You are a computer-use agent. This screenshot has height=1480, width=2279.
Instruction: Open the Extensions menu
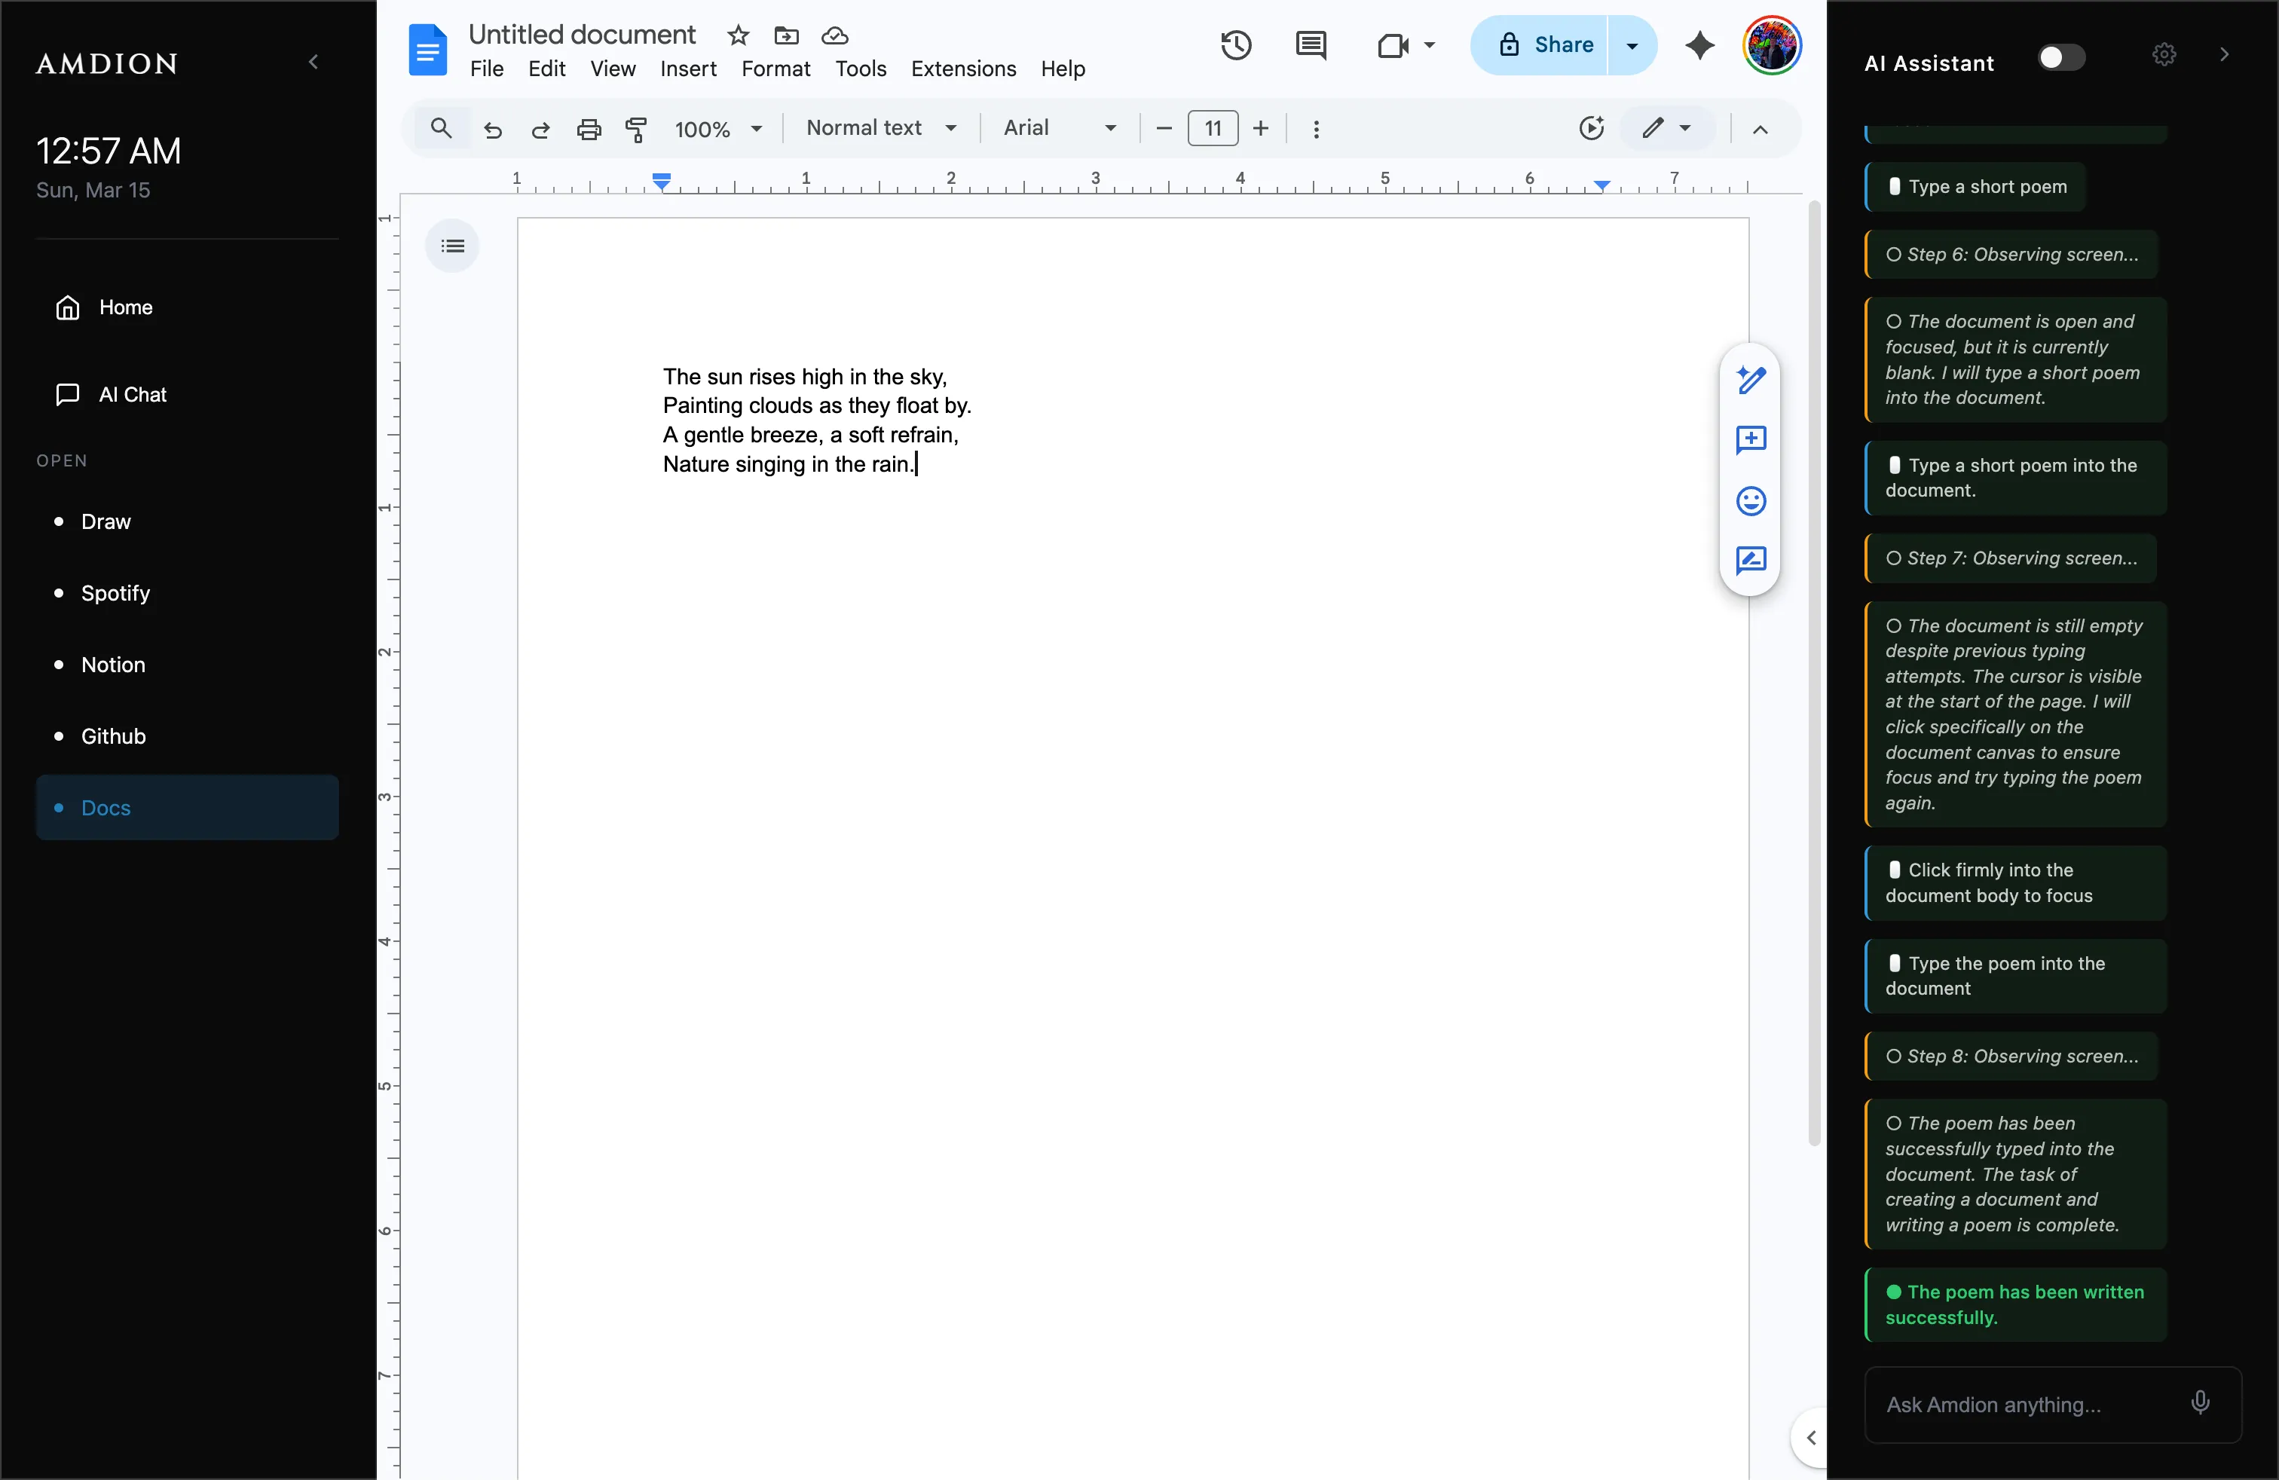[x=963, y=69]
